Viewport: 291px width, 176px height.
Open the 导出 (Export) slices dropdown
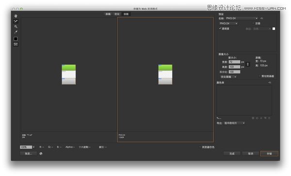click(x=235, y=123)
